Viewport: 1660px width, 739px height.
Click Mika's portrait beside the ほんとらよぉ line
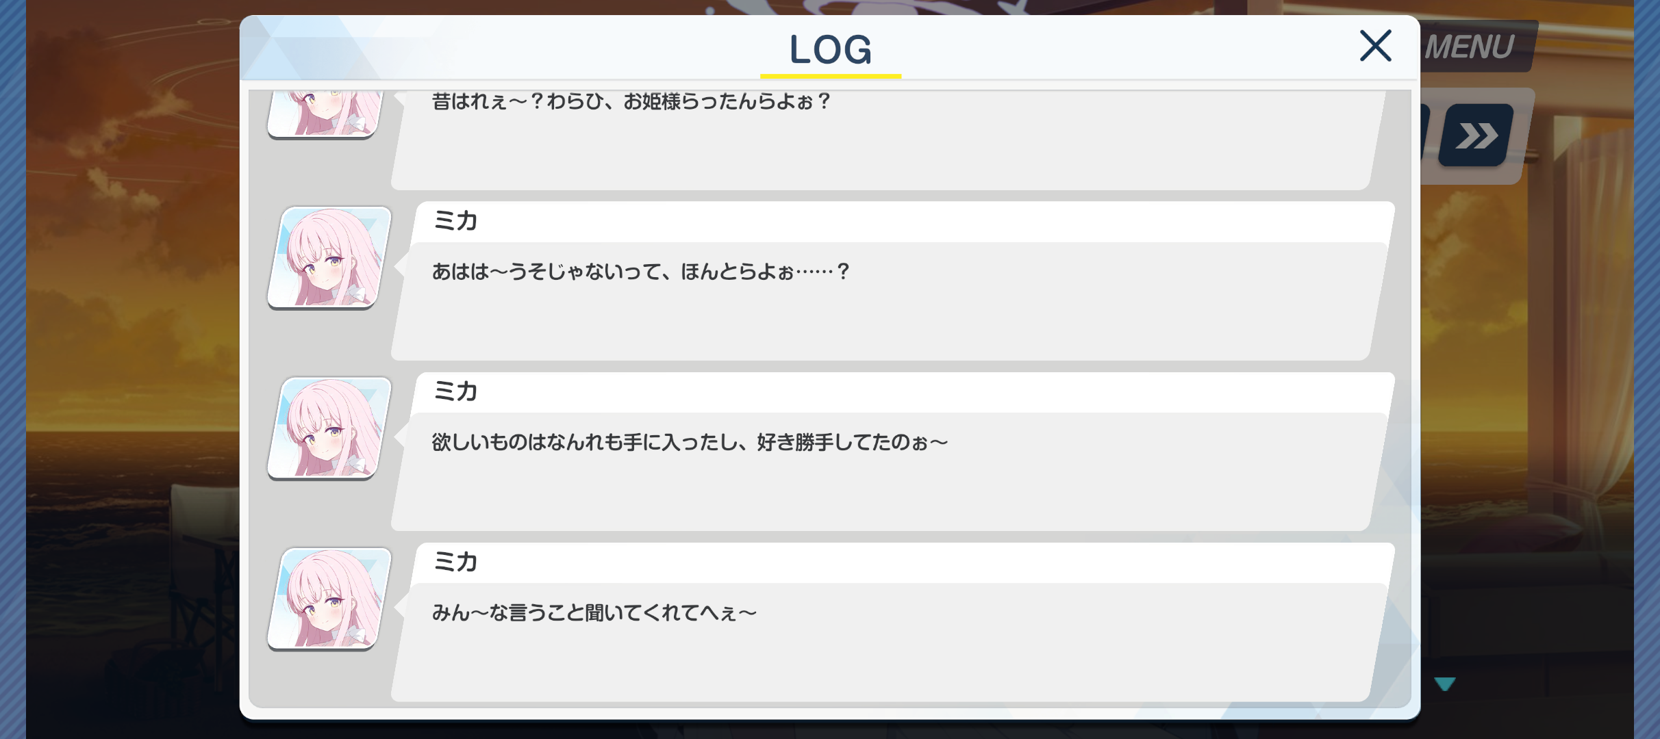[329, 257]
